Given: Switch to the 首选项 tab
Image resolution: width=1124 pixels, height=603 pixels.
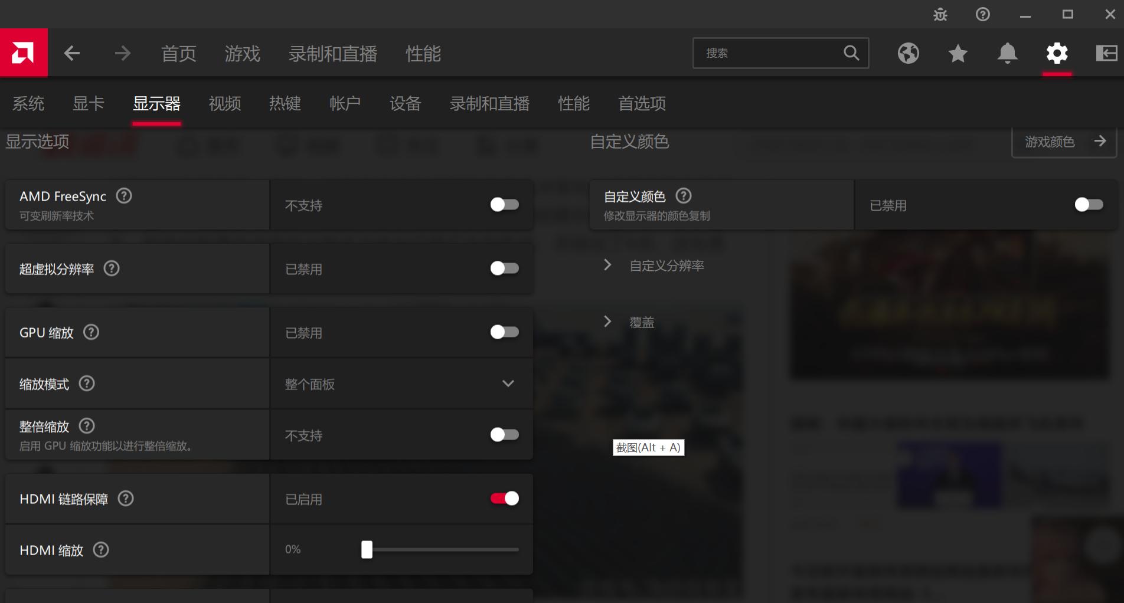Looking at the screenshot, I should point(641,104).
